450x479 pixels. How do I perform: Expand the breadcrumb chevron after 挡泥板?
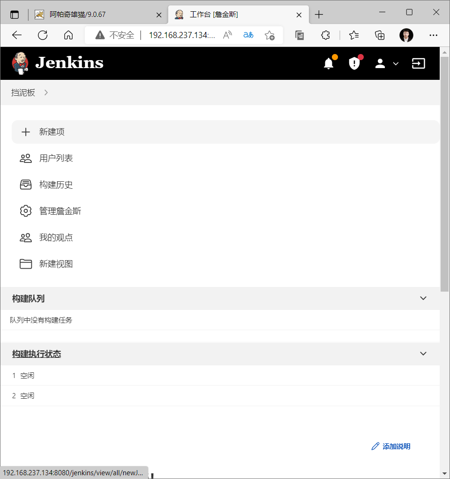click(x=46, y=93)
